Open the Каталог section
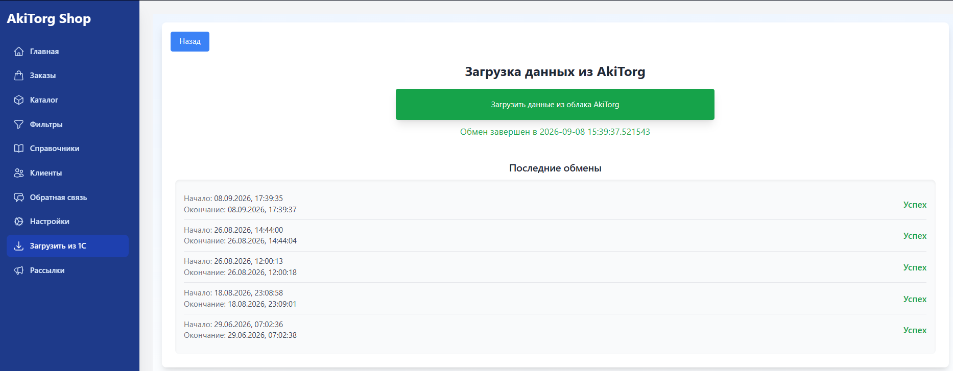The image size is (953, 371). [x=67, y=100]
